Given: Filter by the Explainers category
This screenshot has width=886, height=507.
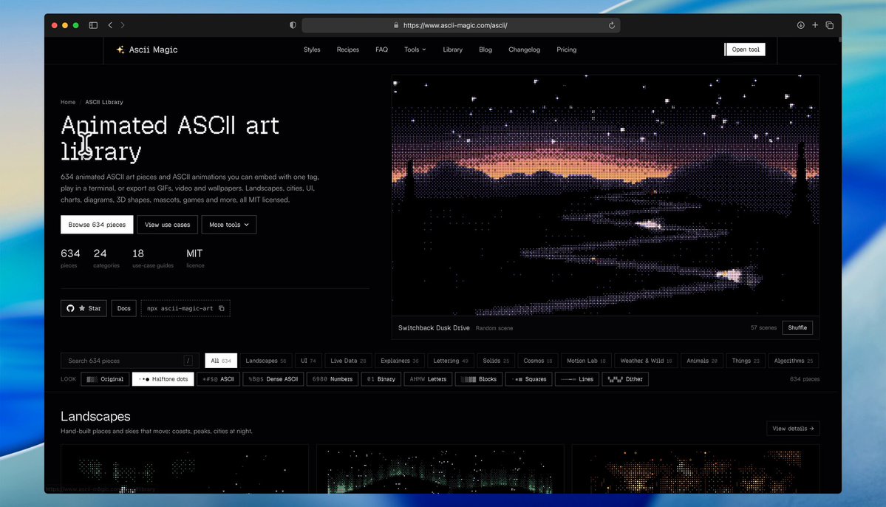Looking at the screenshot, I should click(x=400, y=361).
